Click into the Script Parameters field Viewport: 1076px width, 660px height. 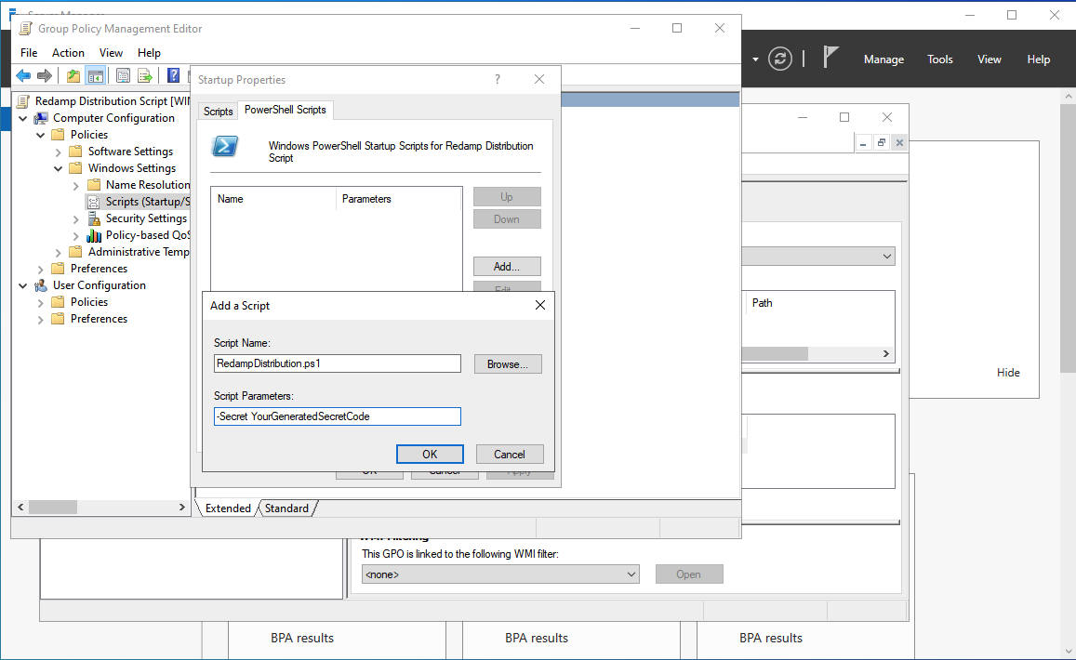[337, 416]
